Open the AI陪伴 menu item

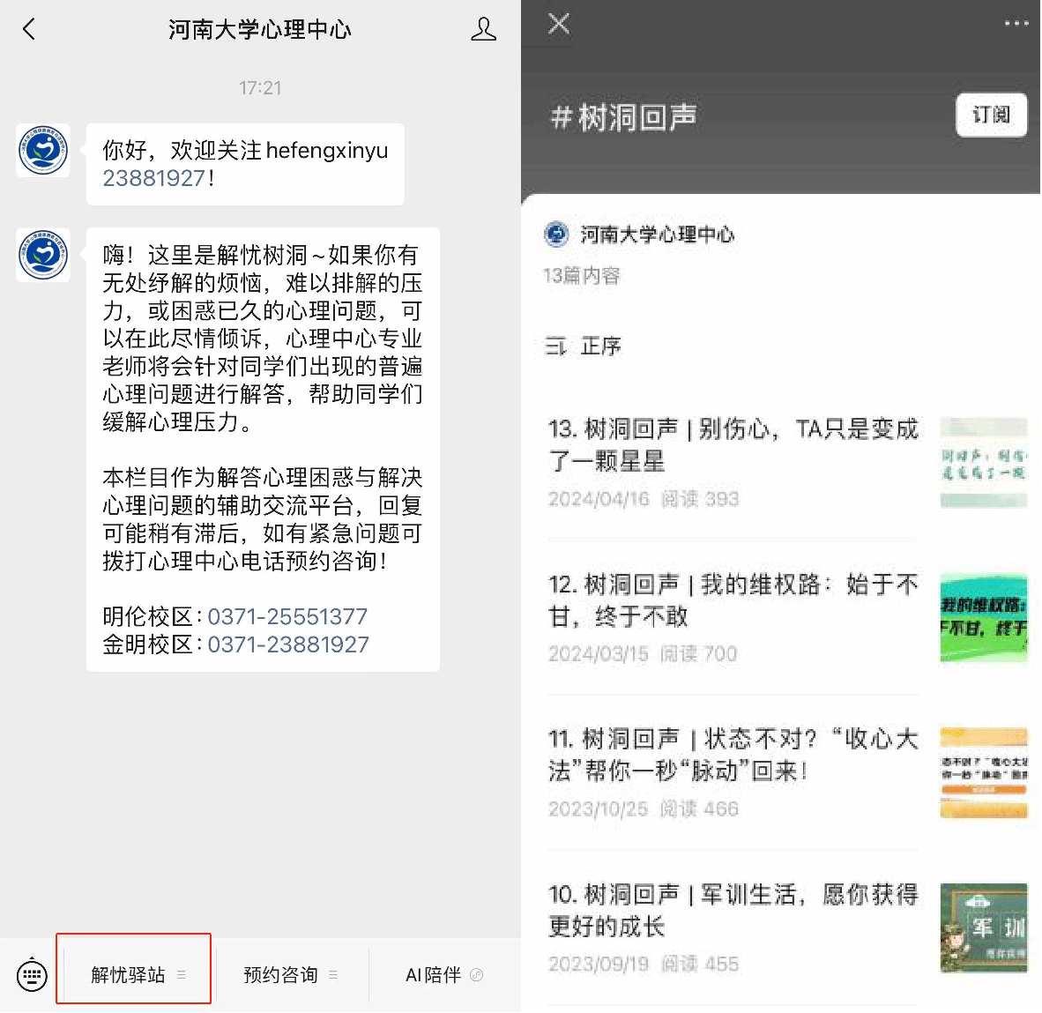443,974
